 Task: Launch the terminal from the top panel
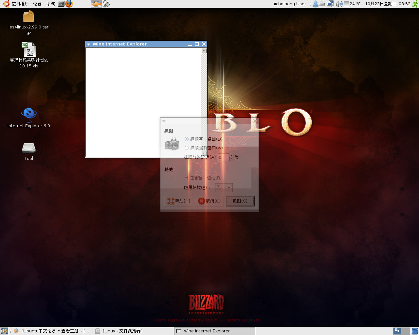pos(61,4)
